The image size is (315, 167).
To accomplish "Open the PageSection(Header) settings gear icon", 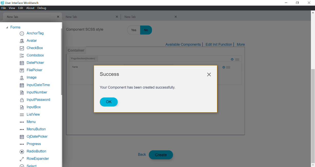I will tap(232, 59).
